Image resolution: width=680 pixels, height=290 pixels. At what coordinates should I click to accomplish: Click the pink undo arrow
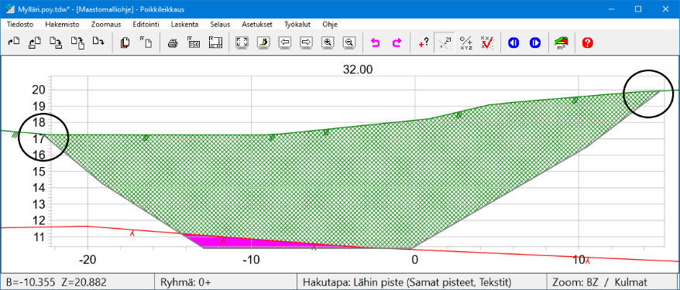coord(376,43)
